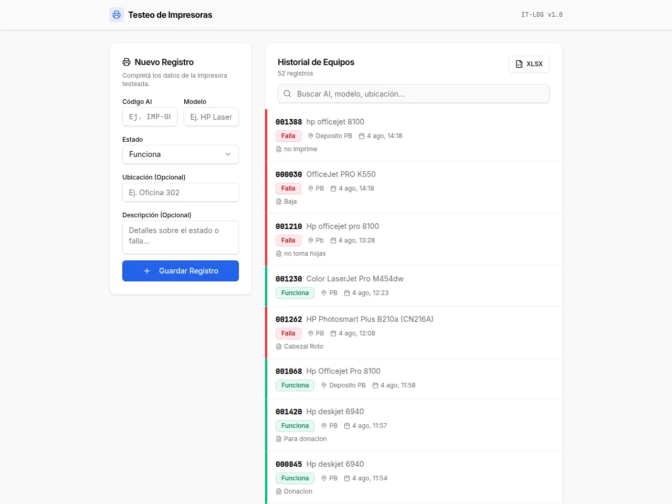Click the calendar icon for 4 ago, 13:28
672x504 pixels.
[x=333, y=240]
